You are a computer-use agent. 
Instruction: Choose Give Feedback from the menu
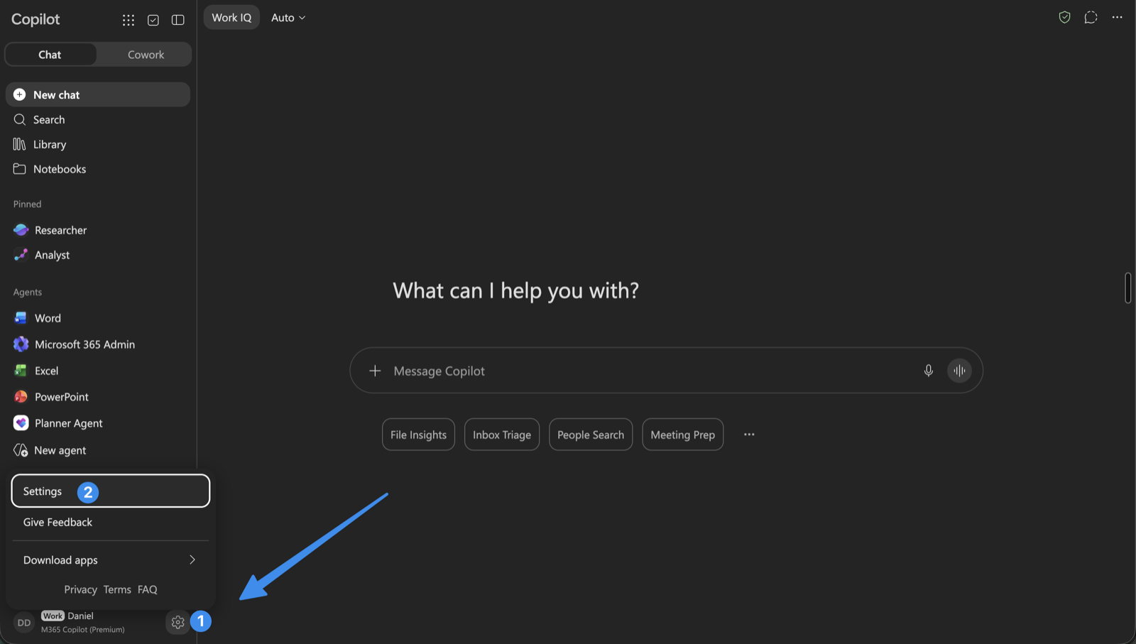coord(111,522)
